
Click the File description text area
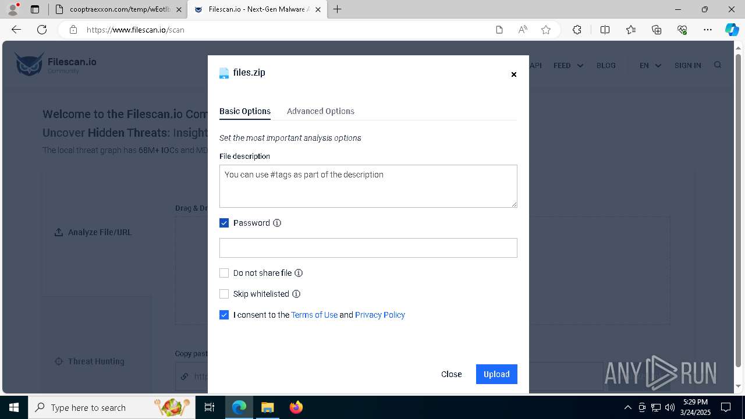[x=368, y=186]
